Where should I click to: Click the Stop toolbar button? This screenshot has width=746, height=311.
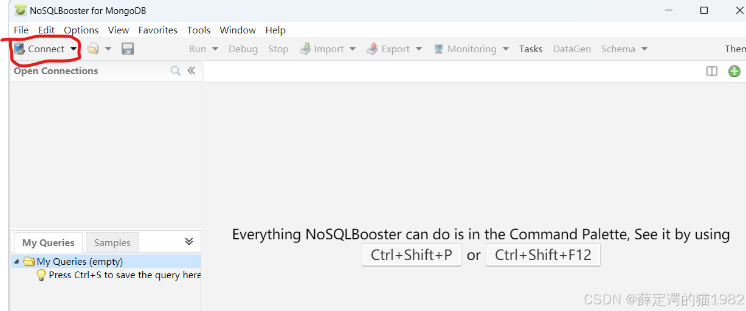point(278,49)
